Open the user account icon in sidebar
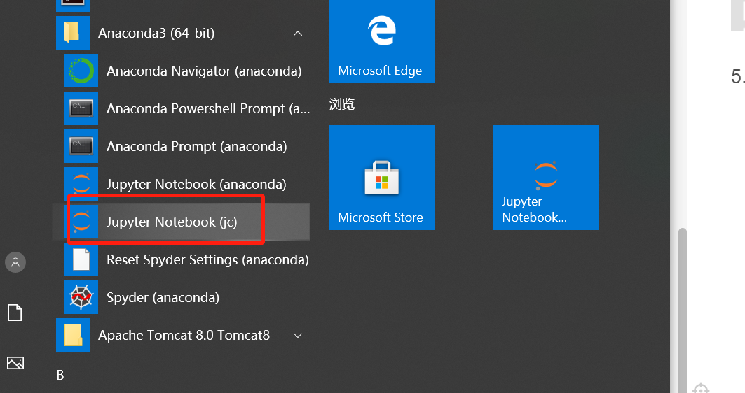The image size is (745, 393). [x=15, y=262]
